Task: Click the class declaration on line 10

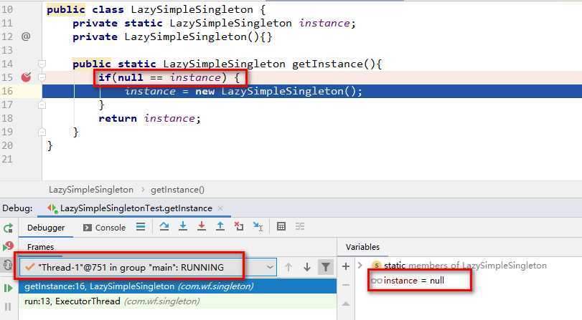Action: pos(156,9)
